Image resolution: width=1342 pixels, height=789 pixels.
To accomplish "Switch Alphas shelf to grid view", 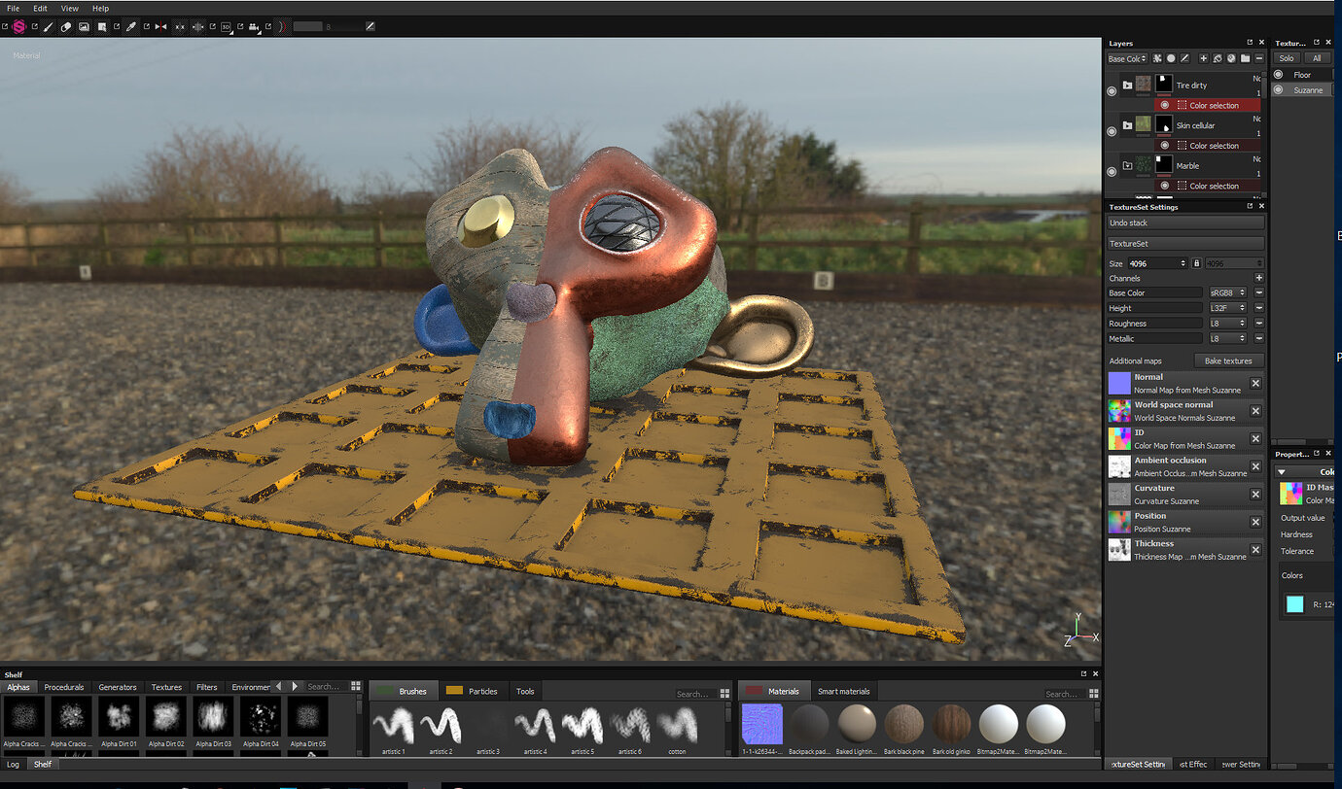I will tap(356, 686).
